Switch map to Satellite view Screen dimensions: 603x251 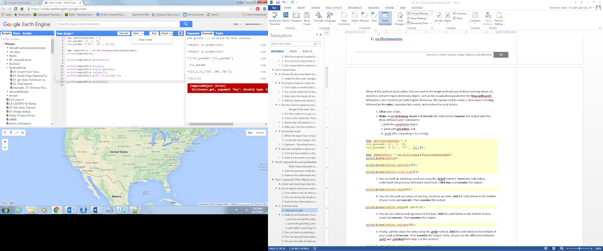[x=260, y=132]
